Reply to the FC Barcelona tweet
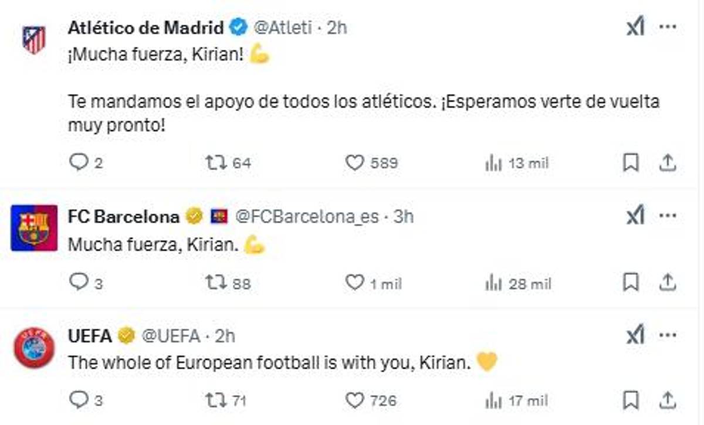Viewport: 704px width, 425px height. pyautogui.click(x=78, y=283)
